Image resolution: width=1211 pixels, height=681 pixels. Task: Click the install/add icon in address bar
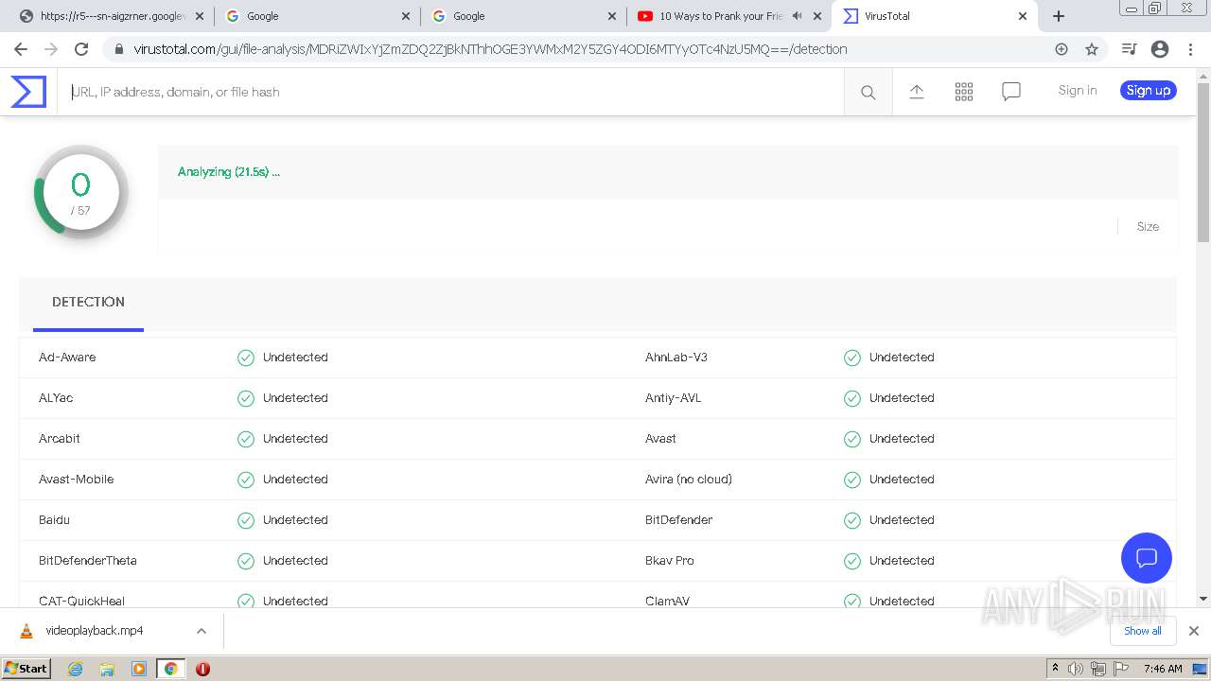pos(1062,49)
